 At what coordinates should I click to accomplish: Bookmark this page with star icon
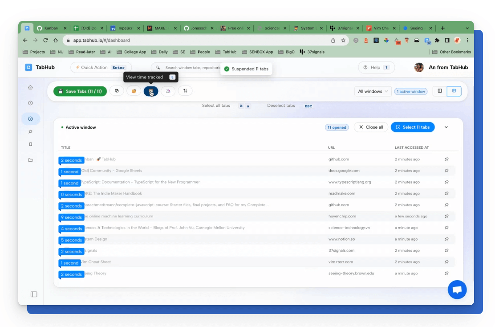[x=343, y=40]
